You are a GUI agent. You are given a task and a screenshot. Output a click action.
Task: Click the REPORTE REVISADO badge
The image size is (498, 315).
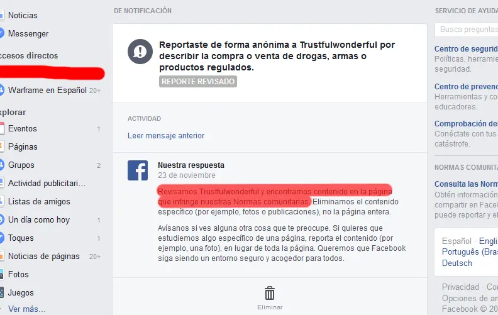pos(198,82)
